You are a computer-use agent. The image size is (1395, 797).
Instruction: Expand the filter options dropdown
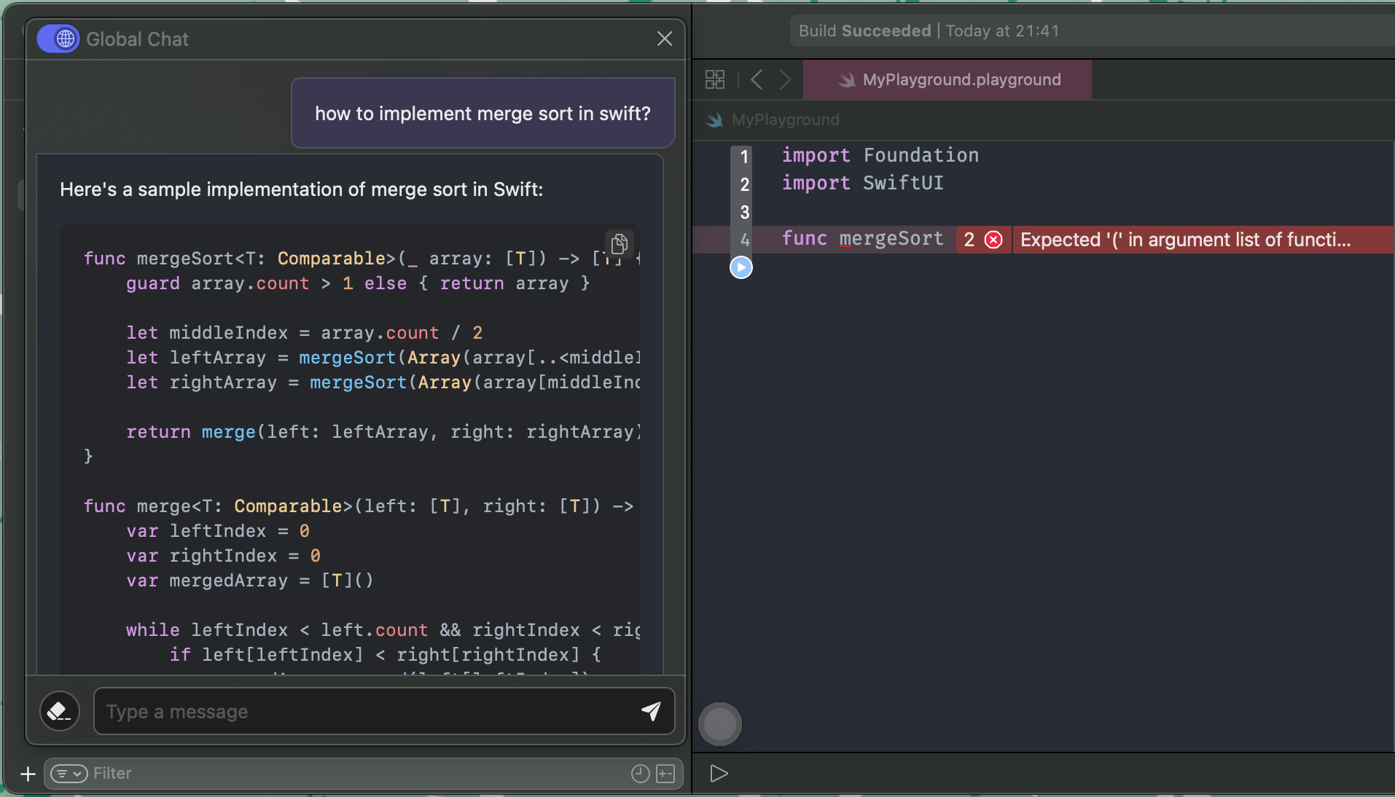tap(69, 774)
